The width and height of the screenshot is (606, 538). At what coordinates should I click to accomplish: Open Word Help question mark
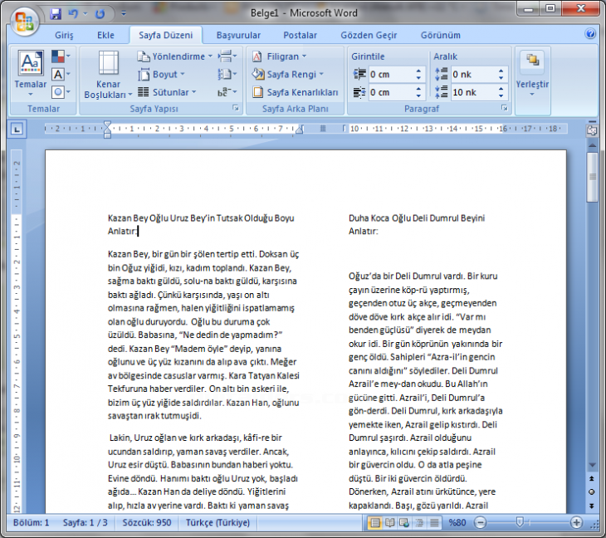590,34
